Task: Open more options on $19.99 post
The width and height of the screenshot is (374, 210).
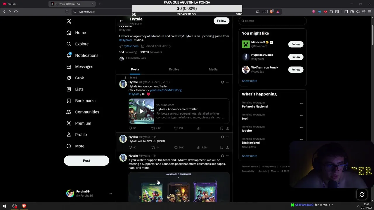Action: (228, 137)
